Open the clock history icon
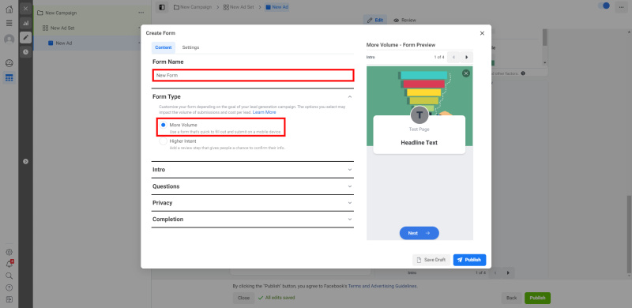Screen dimensions: 632x308 tap(26, 51)
